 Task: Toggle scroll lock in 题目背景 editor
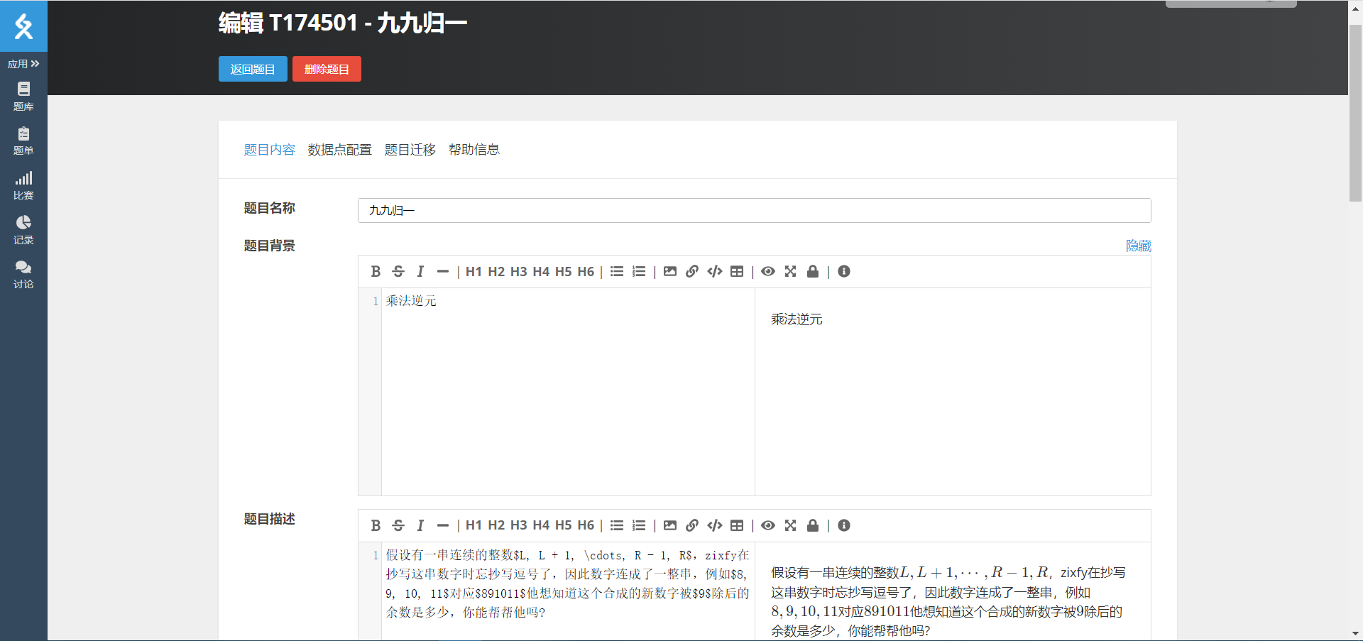coord(813,271)
